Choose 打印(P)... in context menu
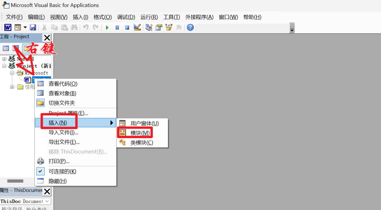This screenshot has width=381, height=210. (75, 161)
